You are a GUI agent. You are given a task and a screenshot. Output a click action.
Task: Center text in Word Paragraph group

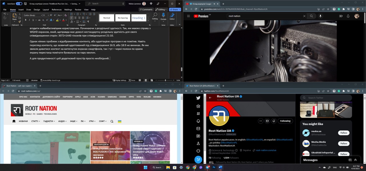[75, 18]
